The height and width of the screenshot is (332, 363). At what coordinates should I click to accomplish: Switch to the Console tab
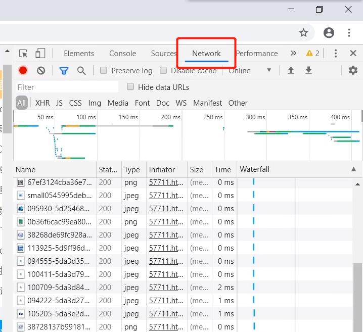(x=123, y=54)
